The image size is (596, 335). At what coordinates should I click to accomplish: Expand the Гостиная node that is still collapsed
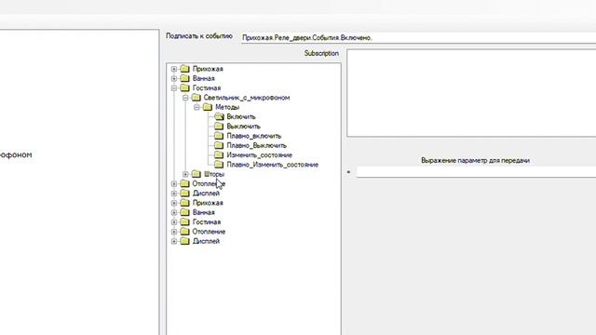tap(174, 221)
